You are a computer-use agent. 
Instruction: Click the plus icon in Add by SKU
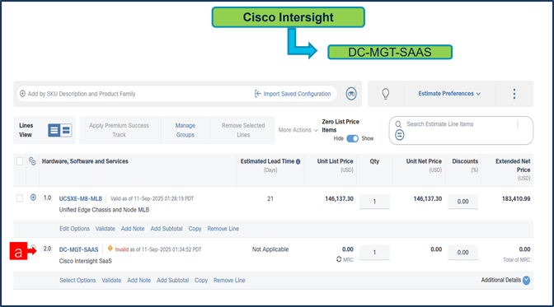22,94
